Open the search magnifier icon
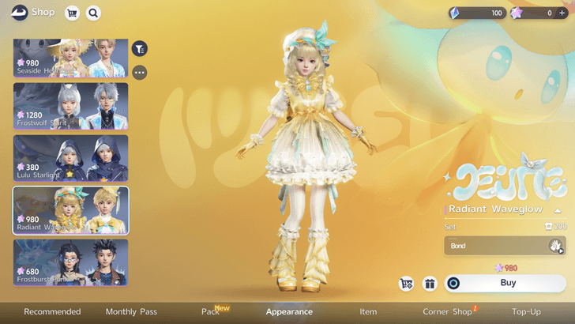 pyautogui.click(x=93, y=13)
